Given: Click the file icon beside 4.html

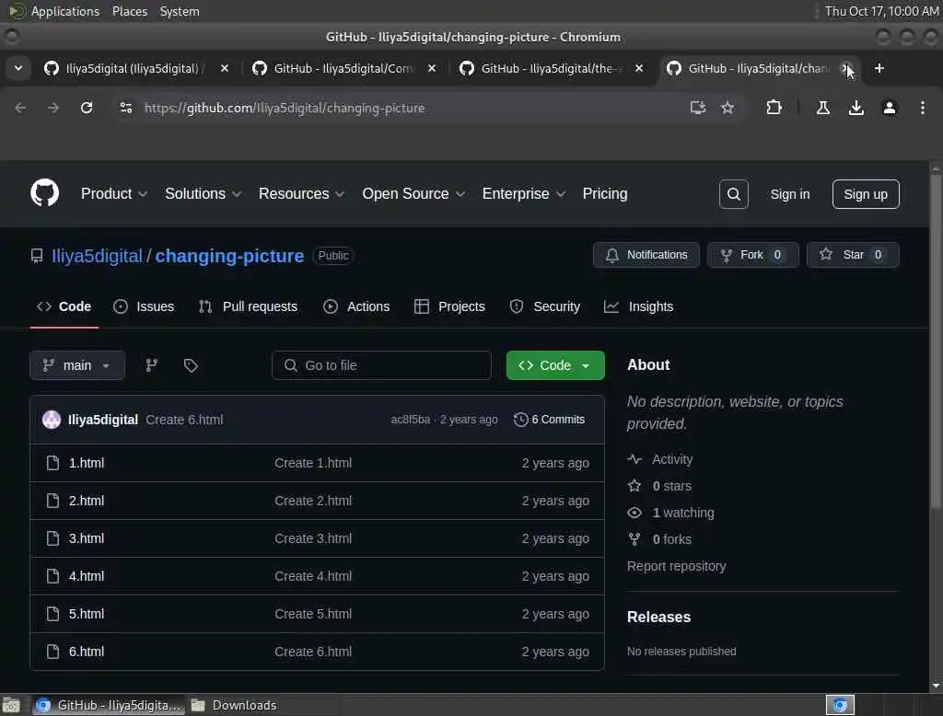Looking at the screenshot, I should [x=52, y=576].
